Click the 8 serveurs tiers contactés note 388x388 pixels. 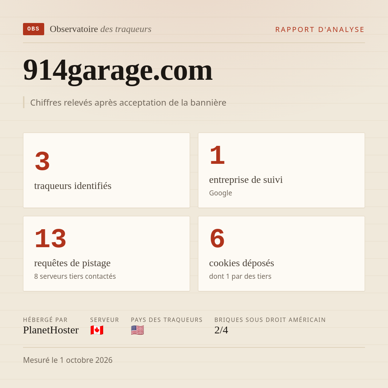[x=75, y=276]
